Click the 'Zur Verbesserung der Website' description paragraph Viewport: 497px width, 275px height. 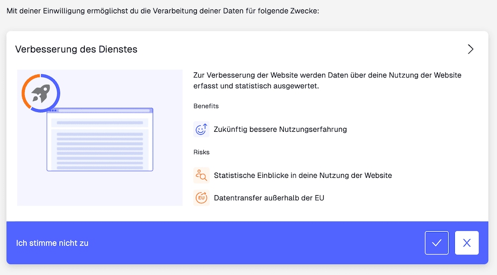pos(327,80)
